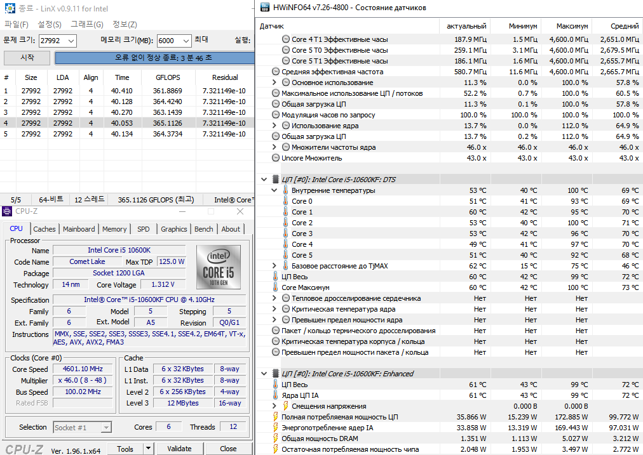Switch to the SPD tab in CPU-Z
This screenshot has height=455, width=643.
144,229
